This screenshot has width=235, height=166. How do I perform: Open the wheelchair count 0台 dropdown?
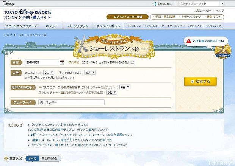pos(125,87)
